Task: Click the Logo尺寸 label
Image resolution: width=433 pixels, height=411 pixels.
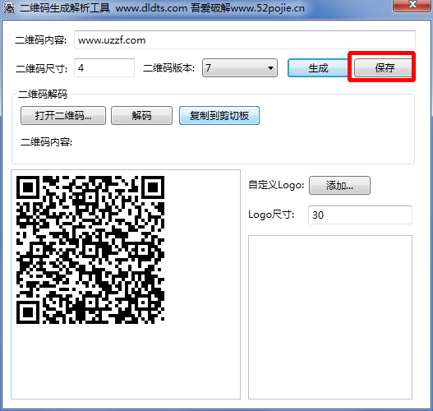Action: click(x=271, y=215)
